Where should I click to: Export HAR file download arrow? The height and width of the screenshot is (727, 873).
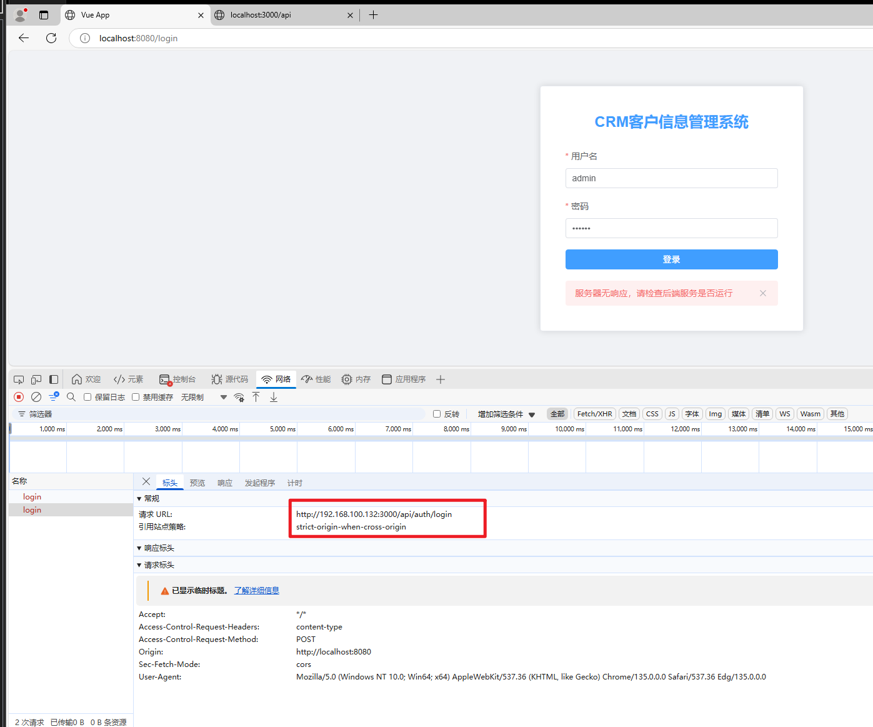point(274,397)
